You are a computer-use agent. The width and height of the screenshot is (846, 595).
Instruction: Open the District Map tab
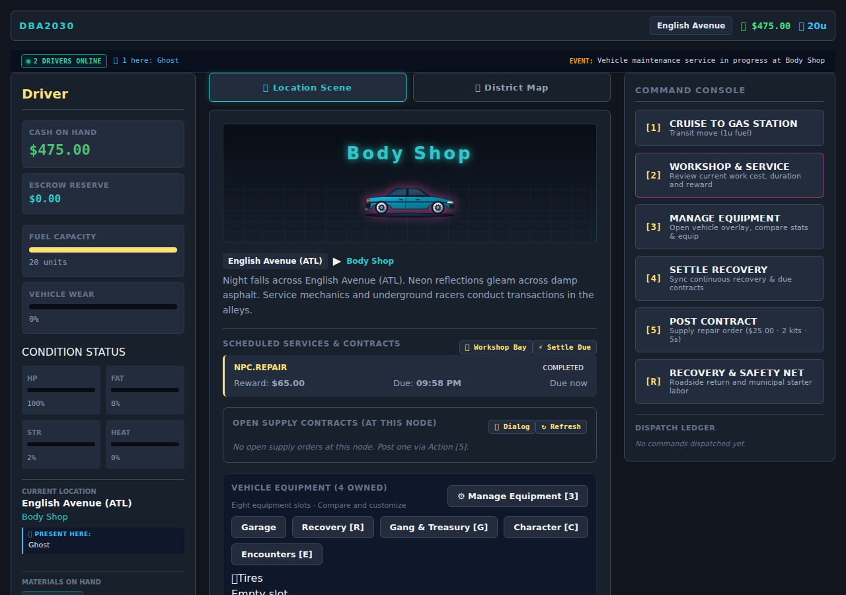coord(512,87)
